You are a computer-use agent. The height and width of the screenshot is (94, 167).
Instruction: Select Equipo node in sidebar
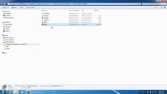pos(6,36)
